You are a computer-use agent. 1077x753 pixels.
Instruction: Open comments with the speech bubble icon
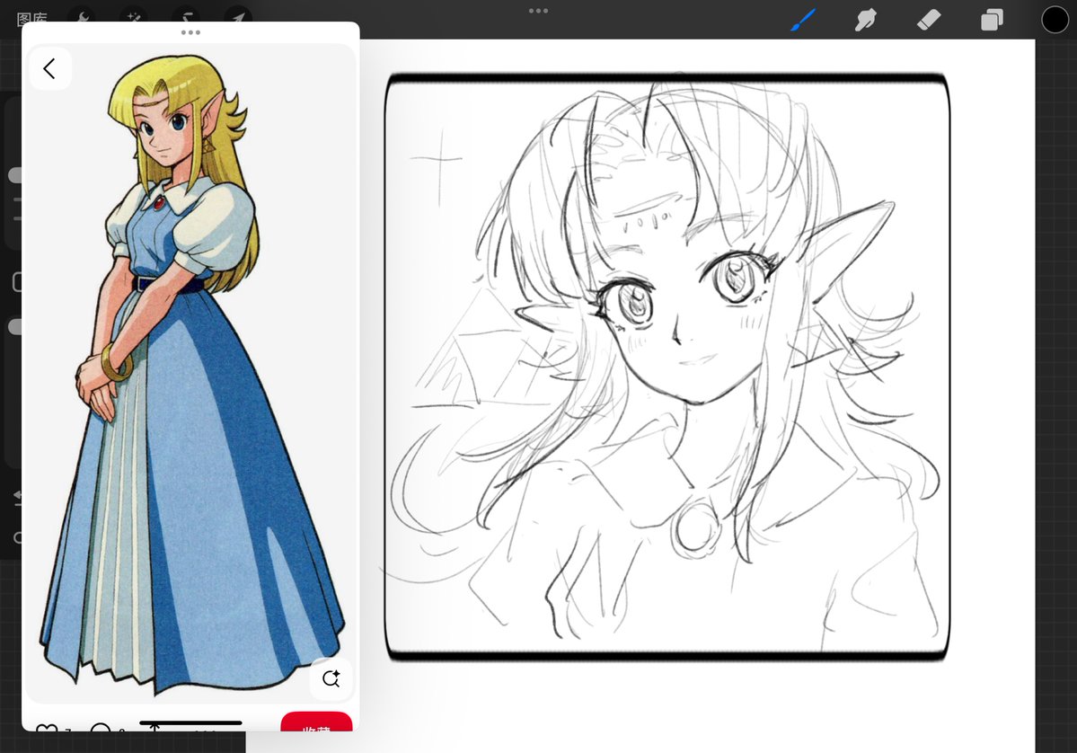pyautogui.click(x=101, y=727)
